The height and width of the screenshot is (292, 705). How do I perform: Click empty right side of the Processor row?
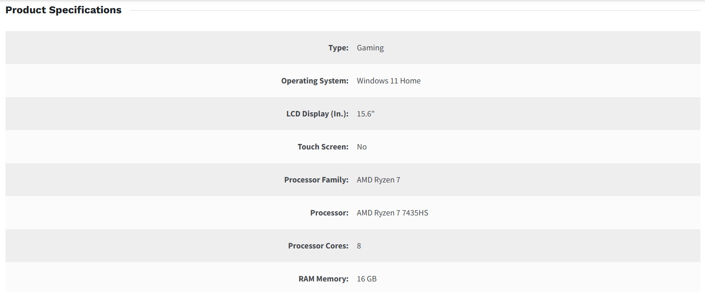pos(574,213)
